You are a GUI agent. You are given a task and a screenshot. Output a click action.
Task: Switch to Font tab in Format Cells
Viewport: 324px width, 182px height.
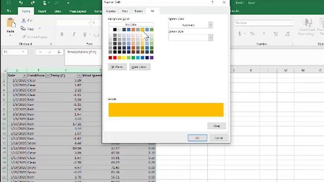(125, 11)
